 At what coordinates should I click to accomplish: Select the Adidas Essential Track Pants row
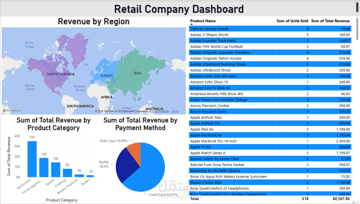[270, 41]
